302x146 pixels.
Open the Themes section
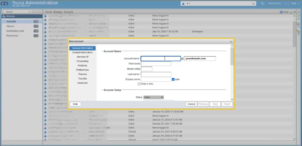point(83,74)
